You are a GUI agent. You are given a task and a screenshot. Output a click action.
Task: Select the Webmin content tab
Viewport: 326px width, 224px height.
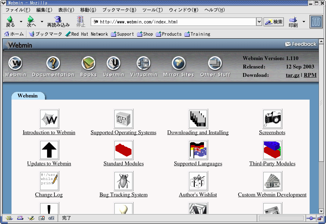click(28, 96)
